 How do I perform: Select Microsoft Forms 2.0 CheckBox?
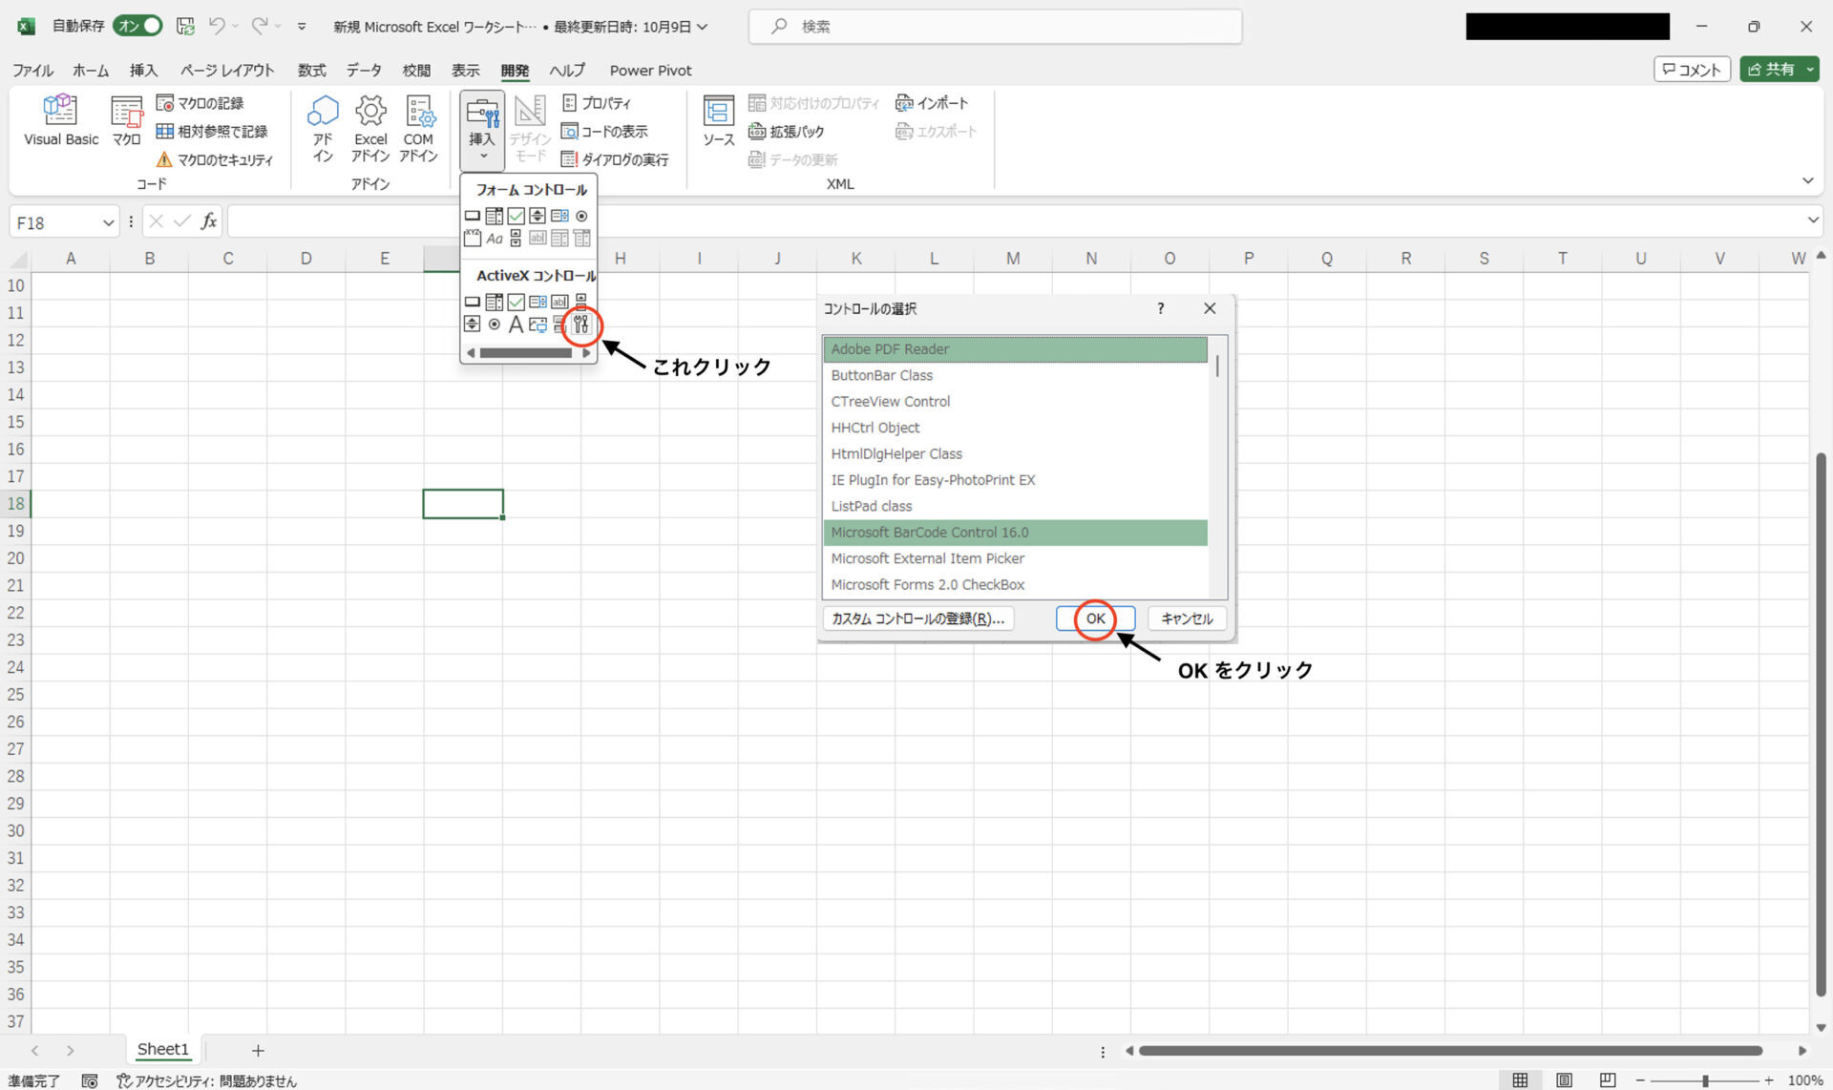(x=1015, y=585)
